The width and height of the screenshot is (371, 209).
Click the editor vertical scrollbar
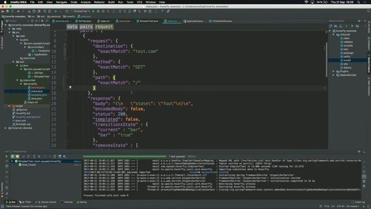pyautogui.click(x=326, y=60)
